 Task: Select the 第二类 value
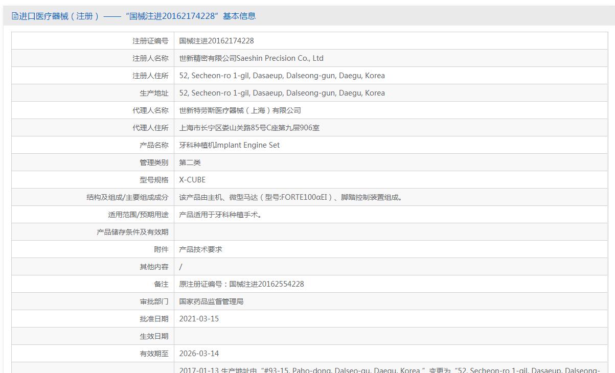pyautogui.click(x=190, y=162)
